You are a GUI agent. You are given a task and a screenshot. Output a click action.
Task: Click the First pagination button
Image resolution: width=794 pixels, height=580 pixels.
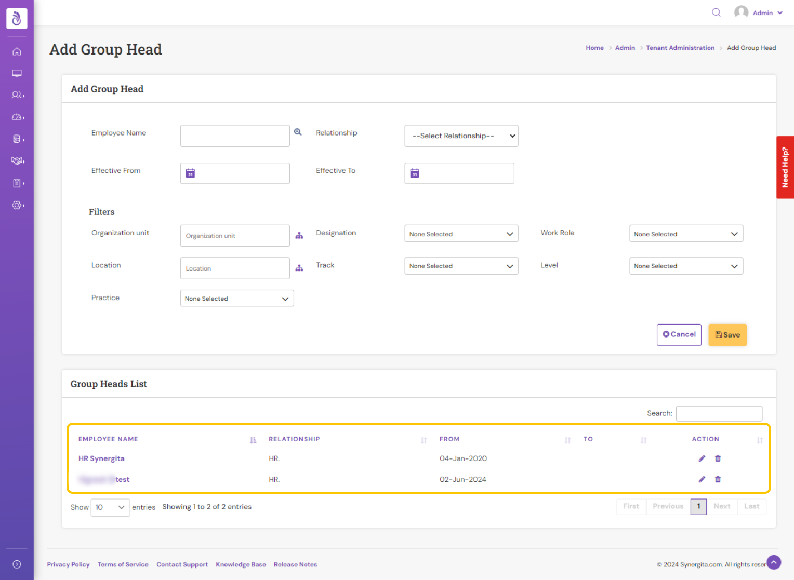(631, 506)
